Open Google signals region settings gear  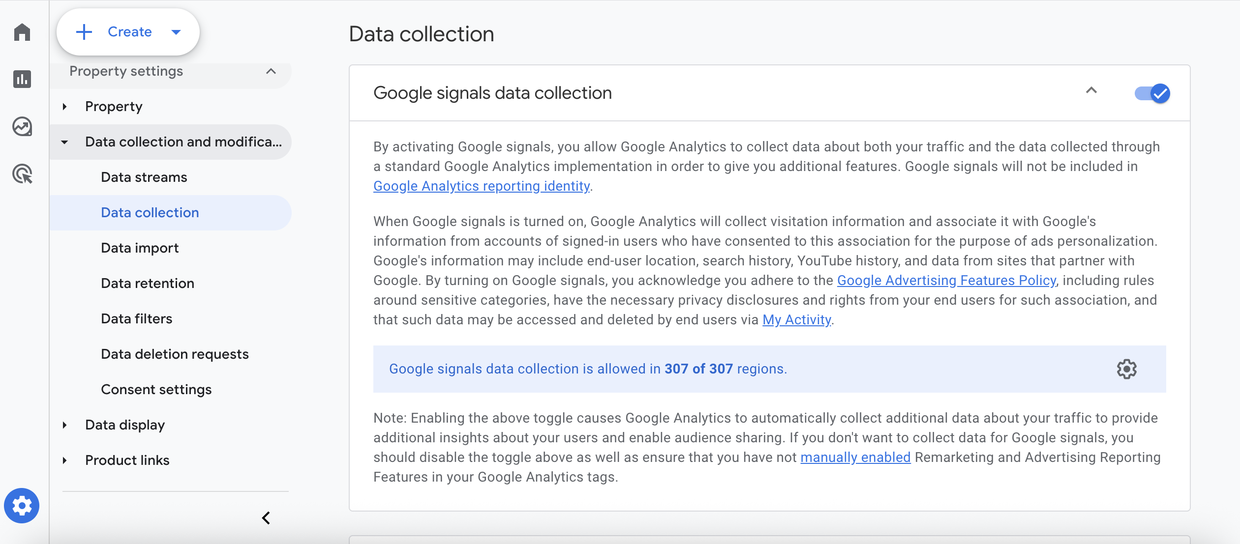click(1126, 369)
